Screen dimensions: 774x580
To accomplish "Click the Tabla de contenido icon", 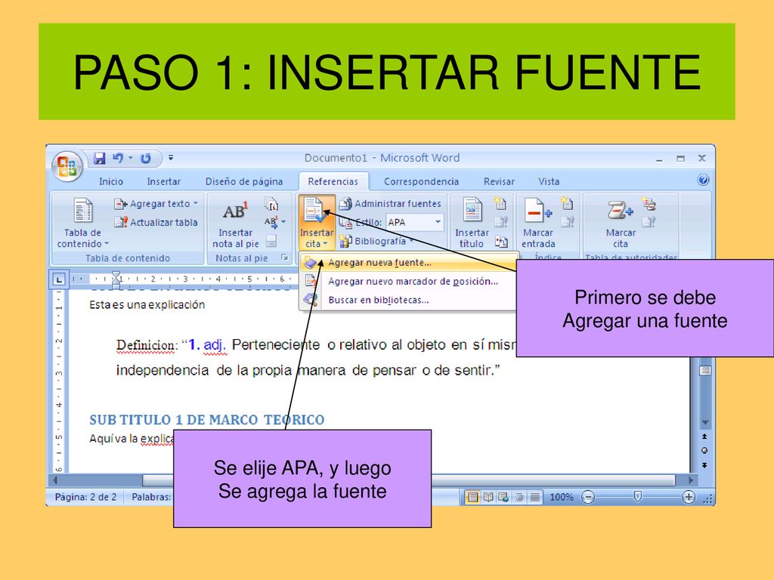I will pos(82,211).
